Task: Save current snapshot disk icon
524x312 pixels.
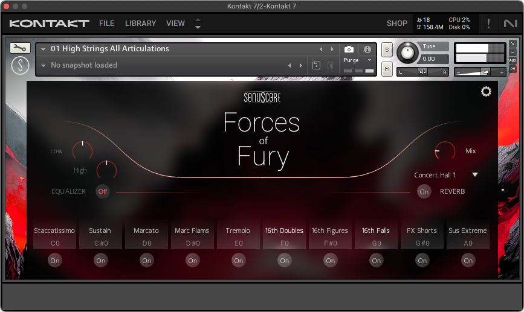Action: [x=316, y=65]
